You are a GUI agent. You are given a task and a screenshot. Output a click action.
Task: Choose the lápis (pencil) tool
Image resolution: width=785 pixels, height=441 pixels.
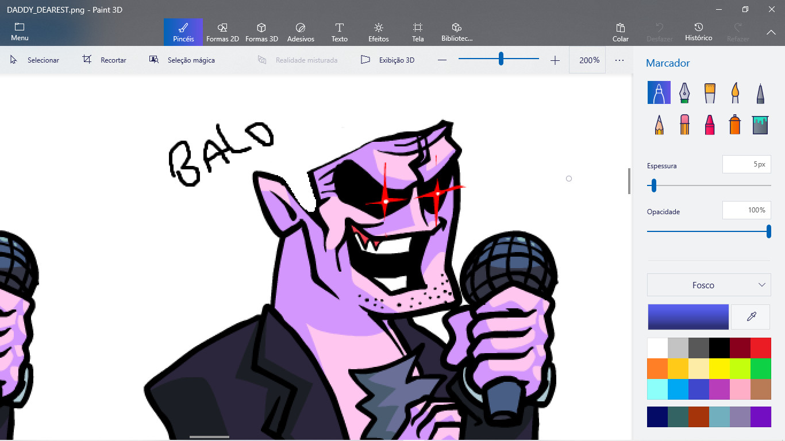659,124
